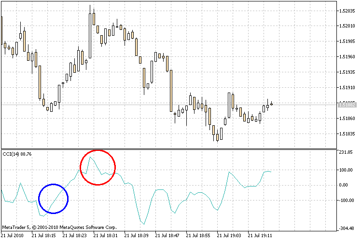Screen dimensions: 362x241
Task: Select the current price tag 1.51882
Action: [x=347, y=105]
